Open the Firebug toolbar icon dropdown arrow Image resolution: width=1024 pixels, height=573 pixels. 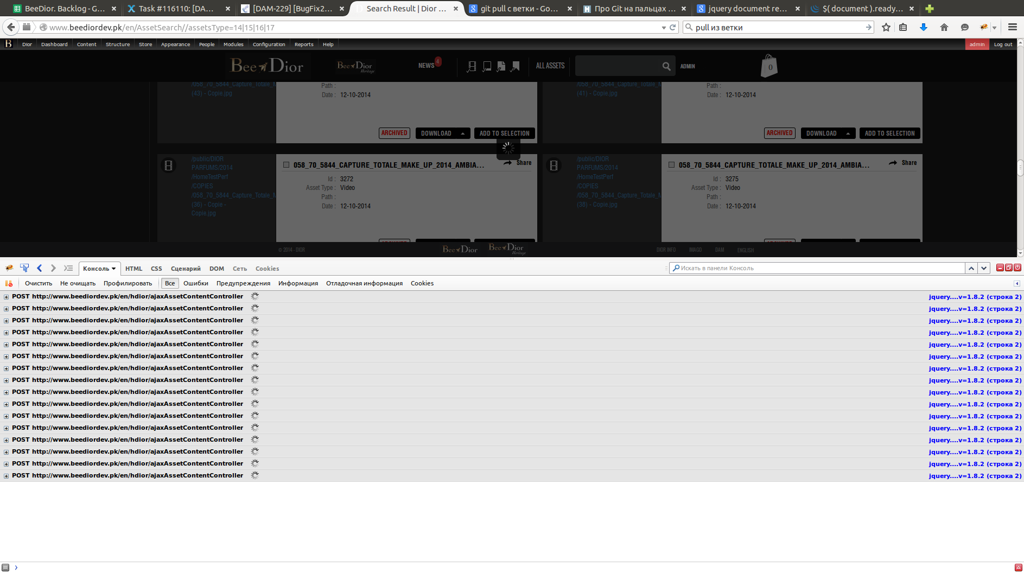click(994, 28)
